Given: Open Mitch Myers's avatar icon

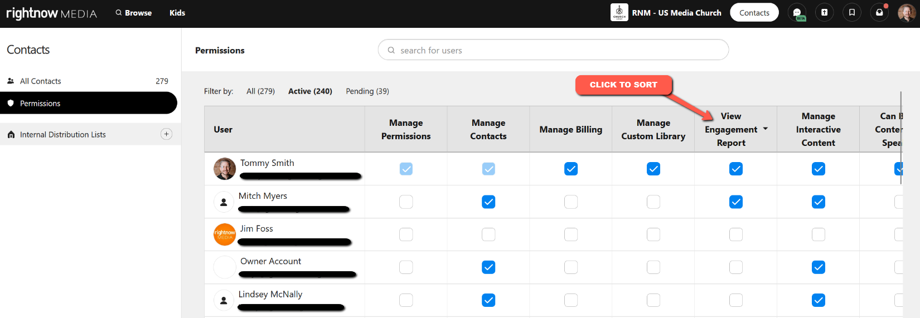Looking at the screenshot, I should coord(224,202).
